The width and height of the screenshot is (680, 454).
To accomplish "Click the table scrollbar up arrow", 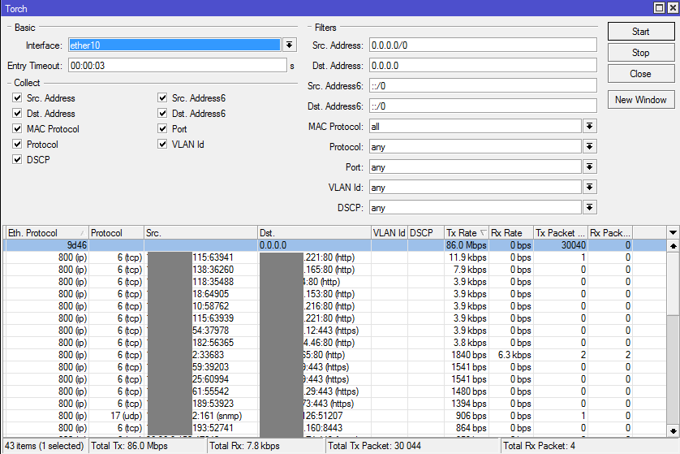I will (673, 245).
